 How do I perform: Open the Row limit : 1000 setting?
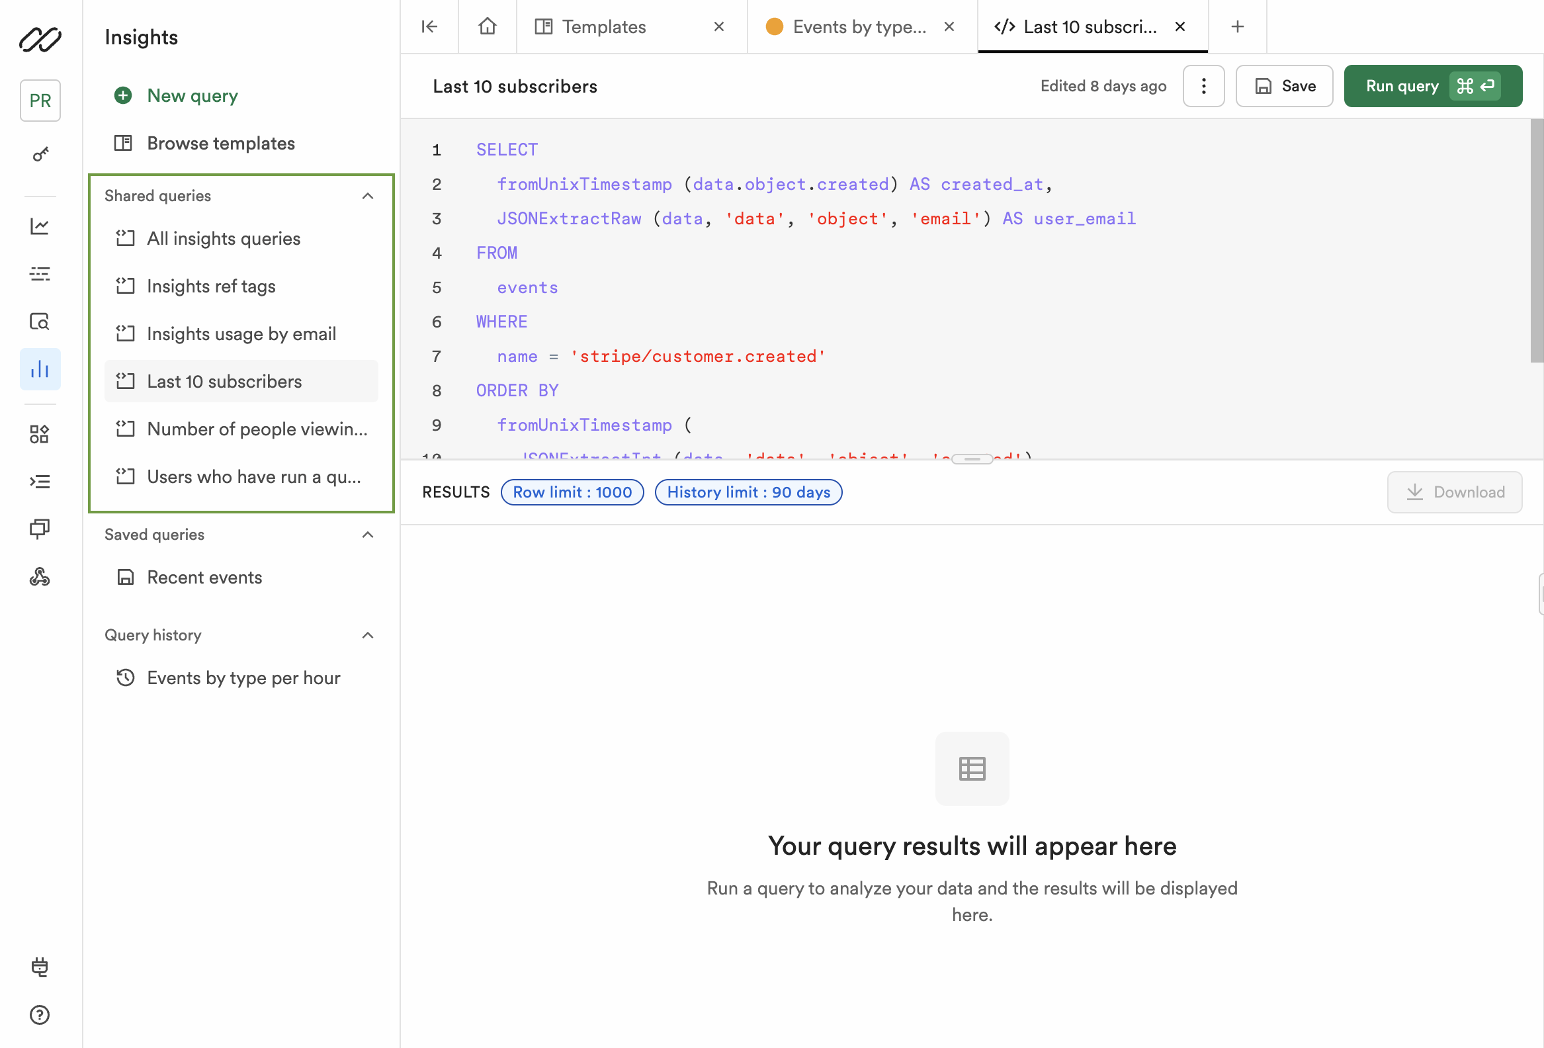point(572,492)
